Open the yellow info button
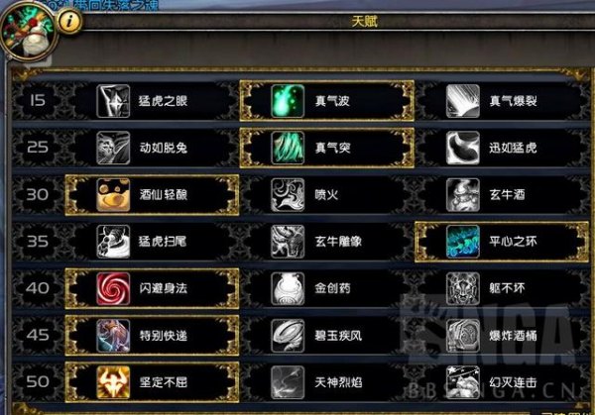 click(69, 21)
